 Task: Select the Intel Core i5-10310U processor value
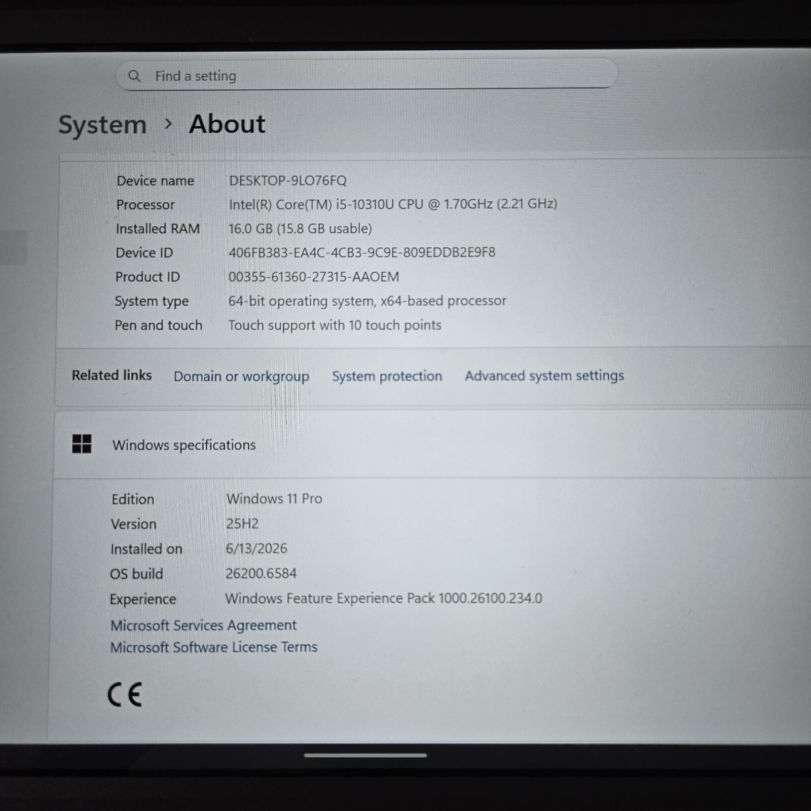click(393, 204)
